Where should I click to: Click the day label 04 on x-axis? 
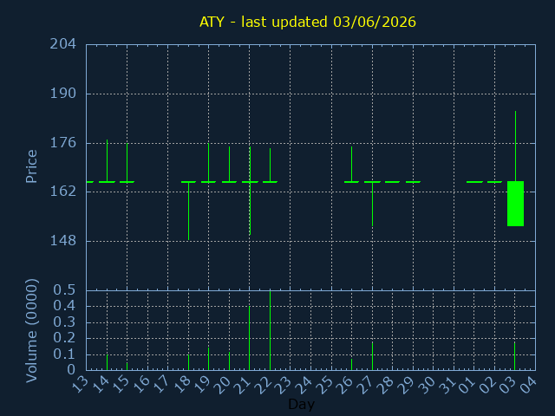[530, 385]
